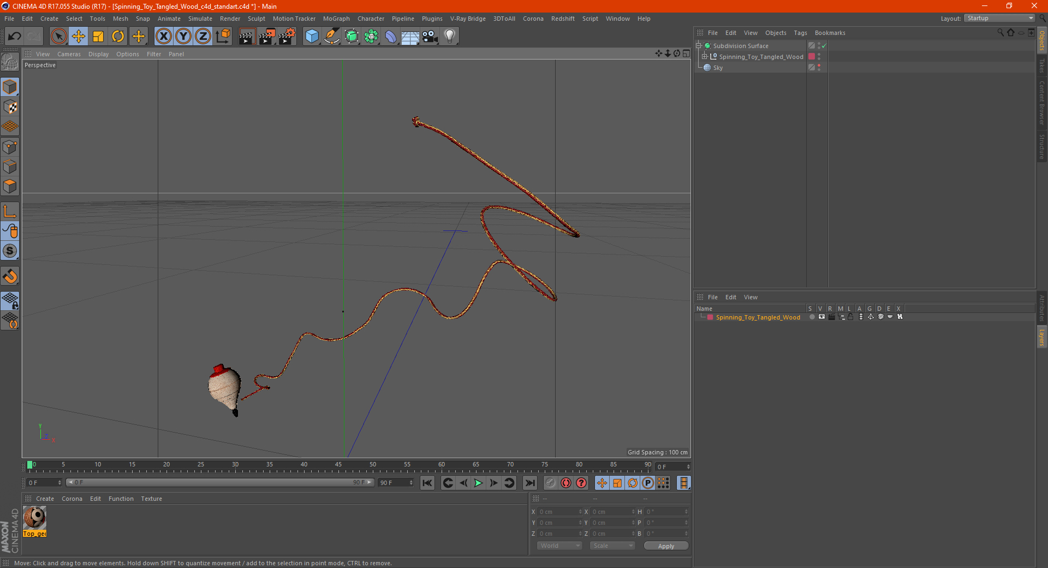Click layer red color swatch in Layer Manager
The height and width of the screenshot is (568, 1048).
710,317
